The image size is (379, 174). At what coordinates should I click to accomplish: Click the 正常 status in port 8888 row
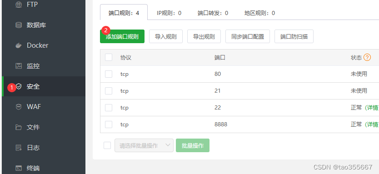tap(356, 124)
